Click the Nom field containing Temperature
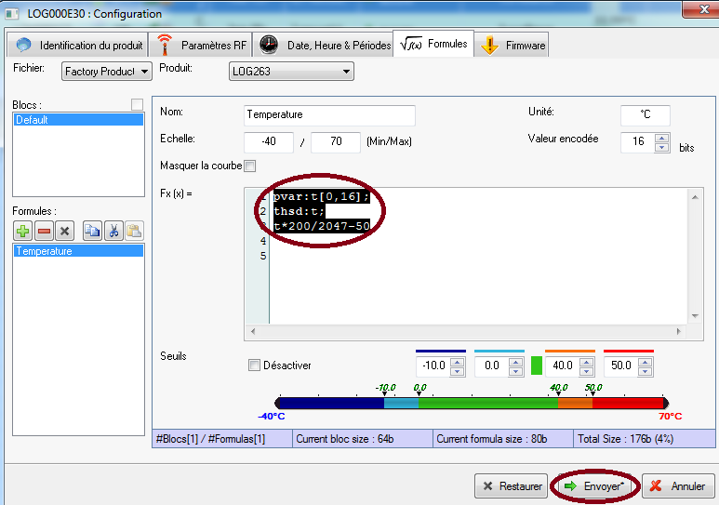This screenshot has height=505, width=719. pyautogui.click(x=329, y=115)
